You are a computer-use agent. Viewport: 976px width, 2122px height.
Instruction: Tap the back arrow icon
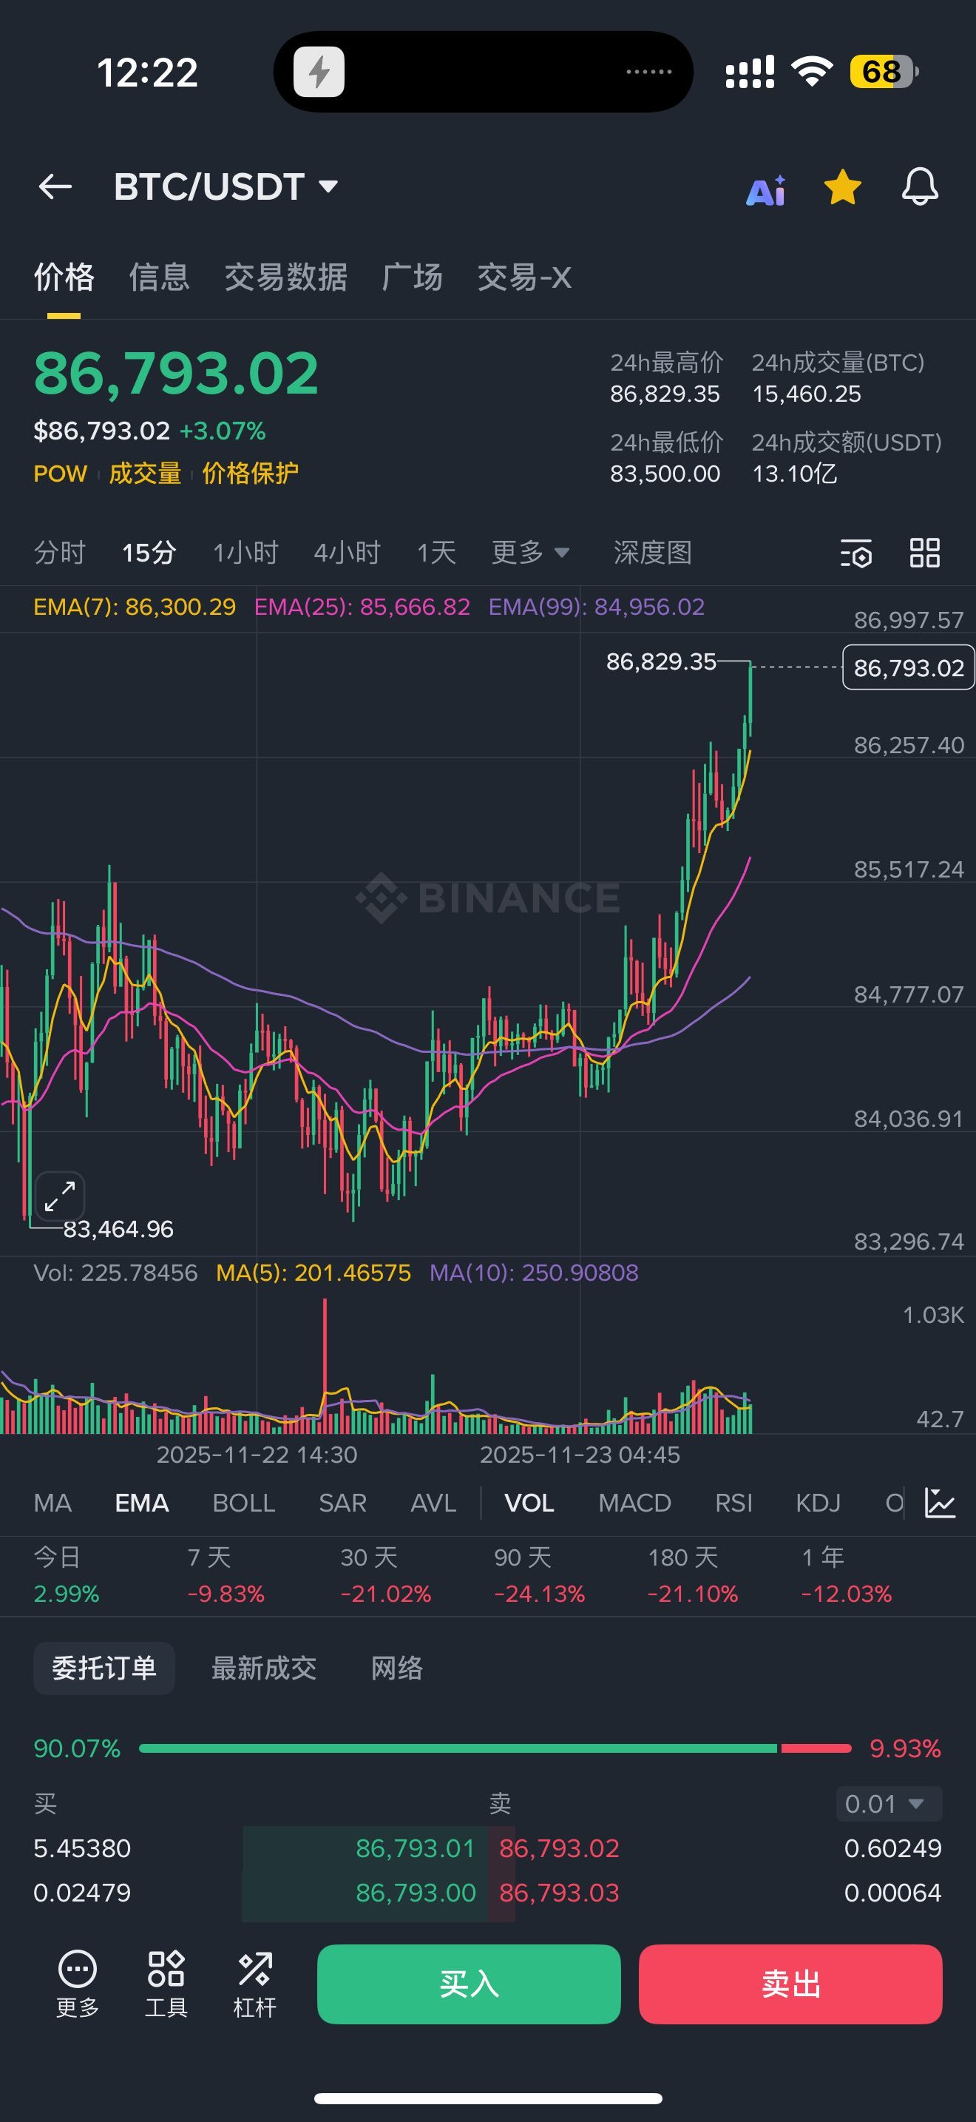point(55,187)
